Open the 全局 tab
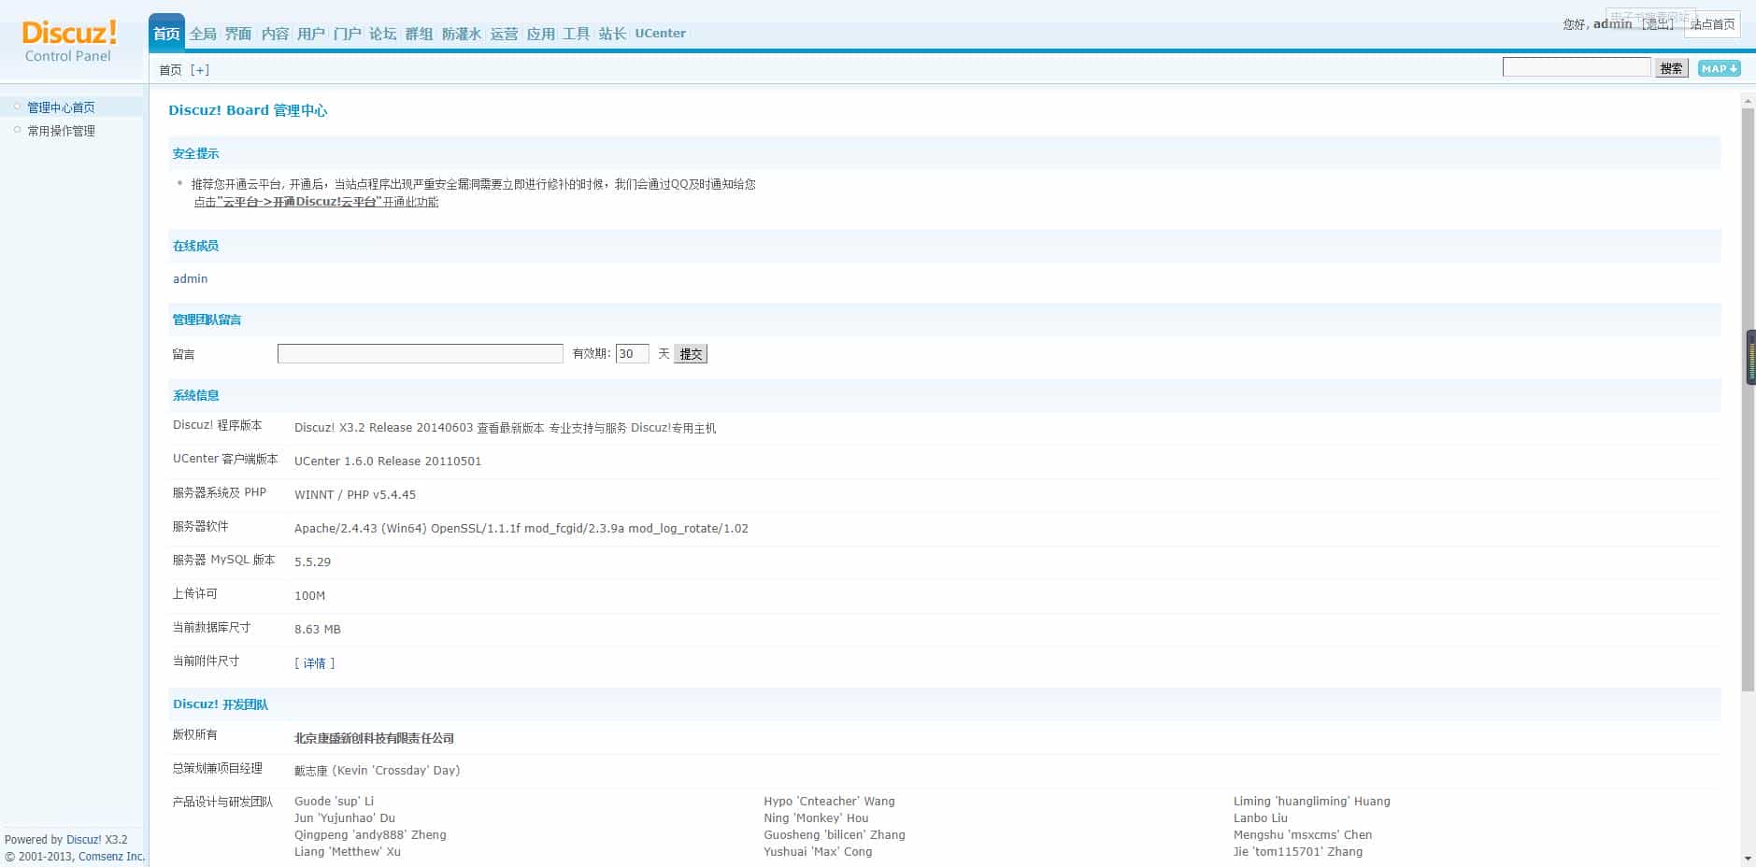 (x=203, y=34)
